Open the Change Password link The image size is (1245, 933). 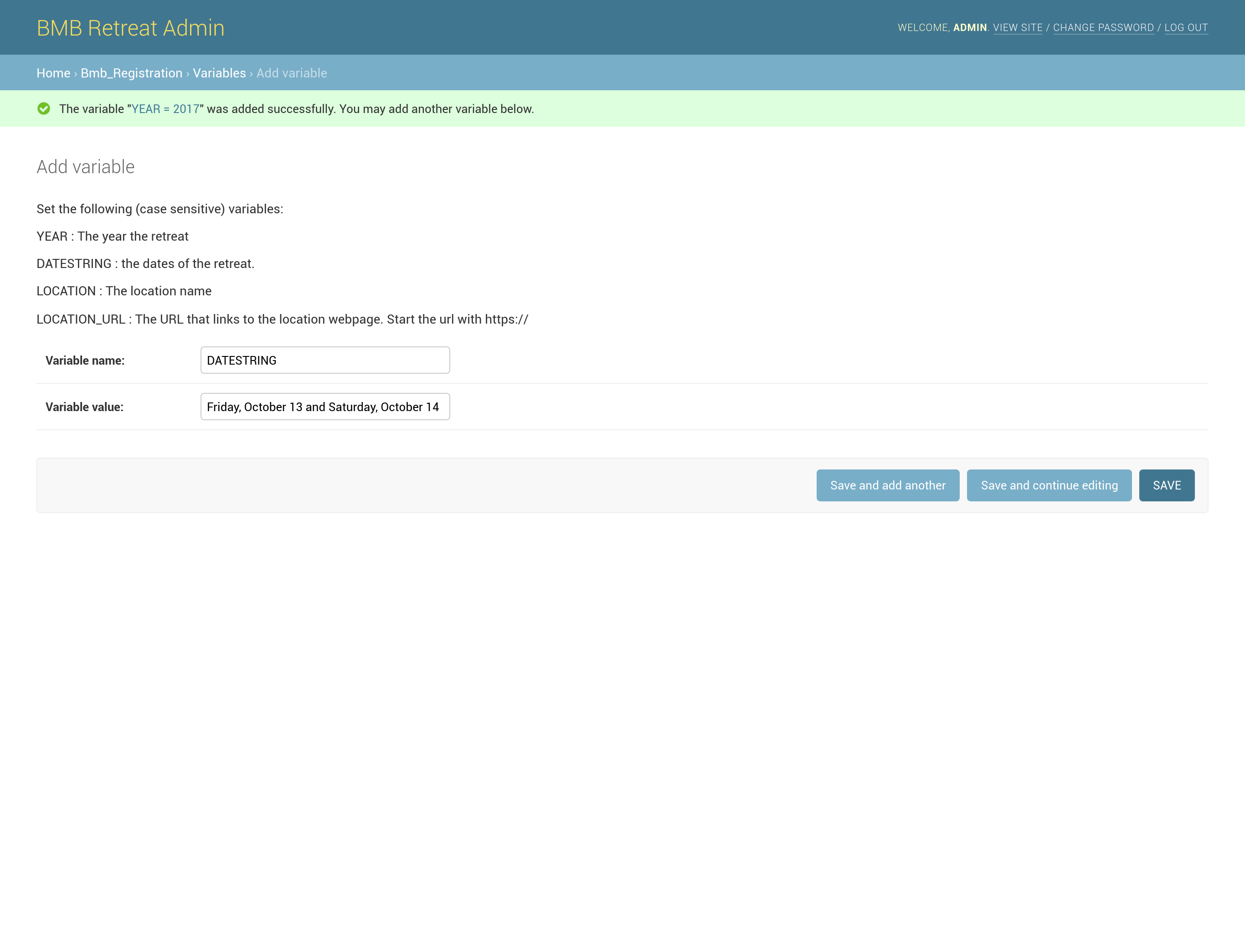[1103, 28]
